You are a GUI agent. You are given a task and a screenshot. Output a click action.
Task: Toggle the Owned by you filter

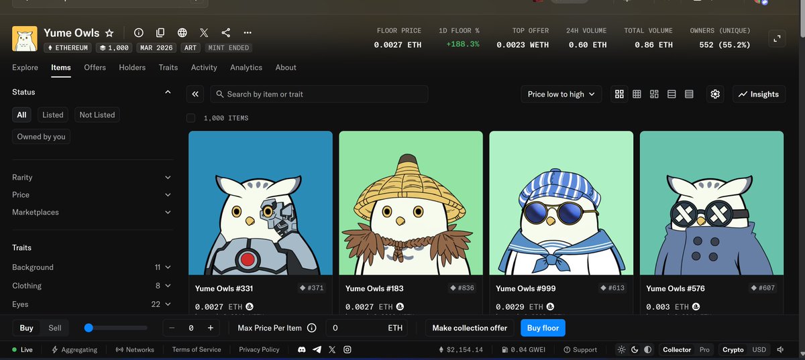click(42, 136)
